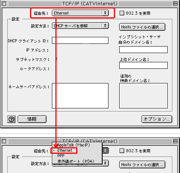Click the ネームサーバアドレス text box
The width and height of the screenshot is (180, 173).
click(80, 96)
